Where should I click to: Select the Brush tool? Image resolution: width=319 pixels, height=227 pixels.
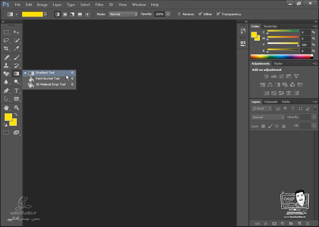click(16, 57)
